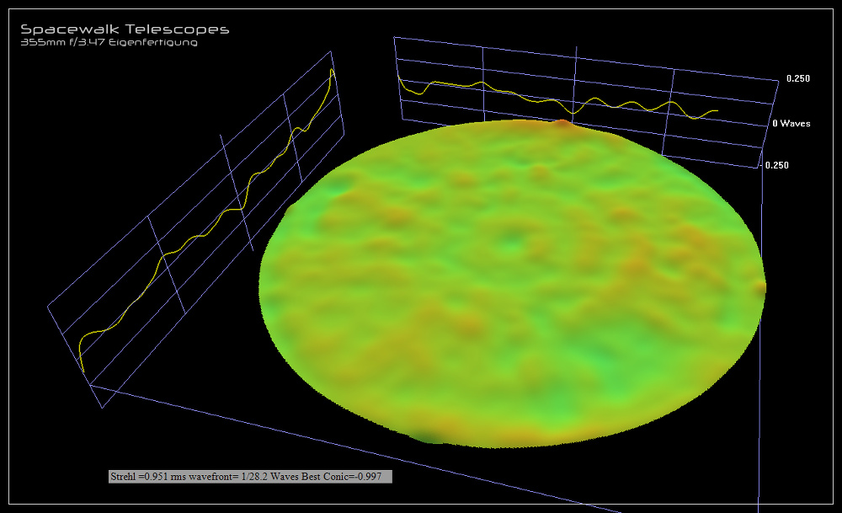Image resolution: width=842 pixels, height=513 pixels.
Task: Click the center of the wavefront surface map
Action: click(514, 282)
